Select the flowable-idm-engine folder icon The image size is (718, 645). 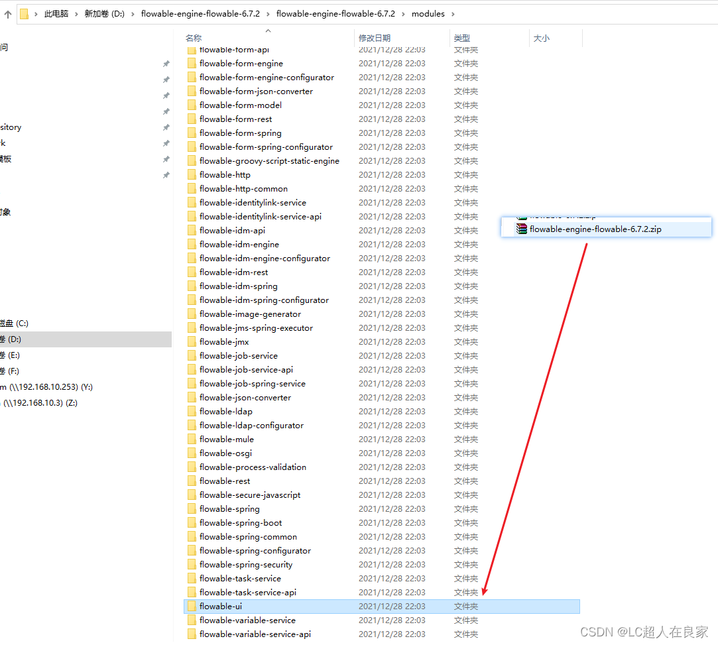tap(192, 245)
